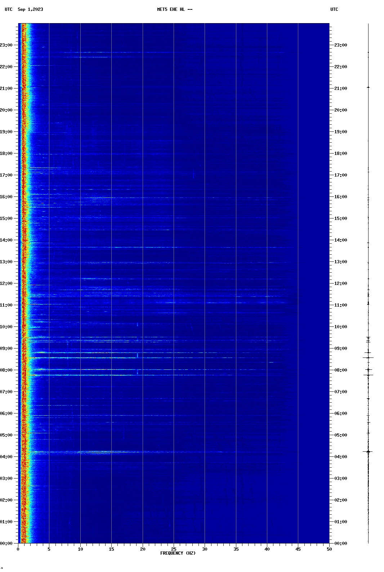The image size is (384, 572).
Task: Click the seismogram trace spike just after 04:00
Action: pos(368,451)
